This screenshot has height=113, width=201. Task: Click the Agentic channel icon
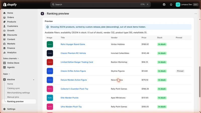coord(4,67)
